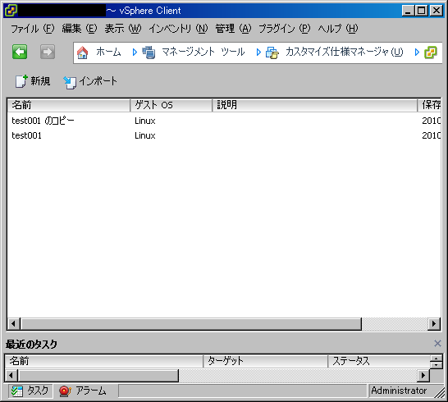Image resolution: width=448 pixels, height=402 pixels.
Task: Open the プラグイン (P) menu
Action: pos(284,29)
